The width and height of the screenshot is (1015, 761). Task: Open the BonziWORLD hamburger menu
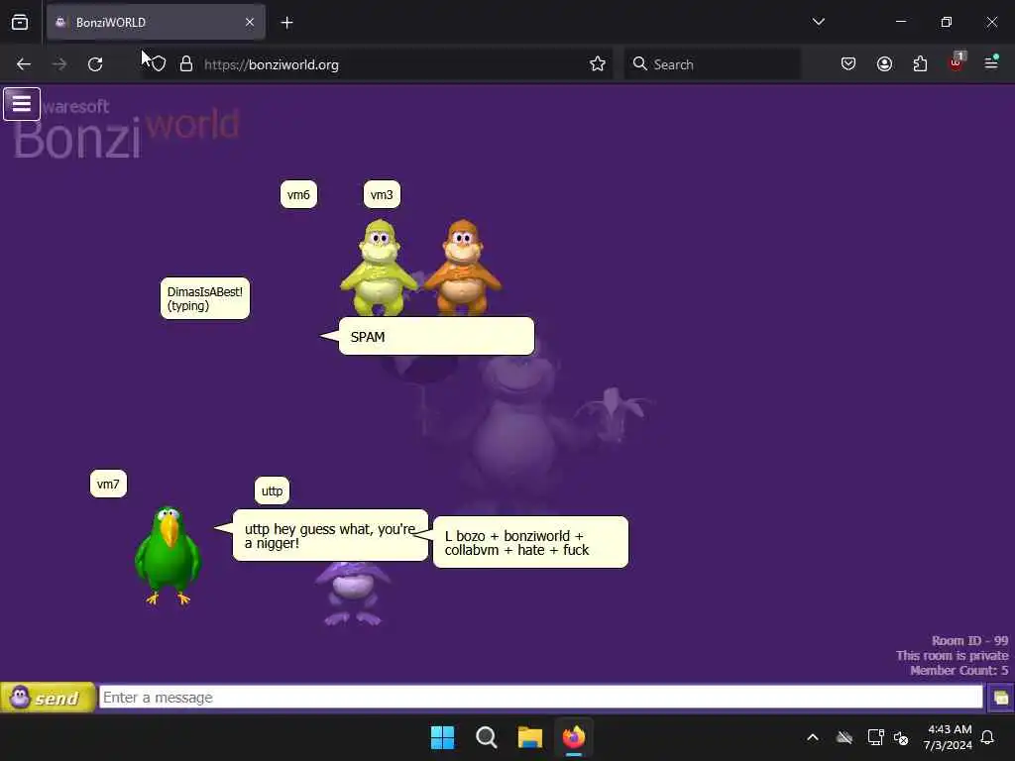pos(22,103)
